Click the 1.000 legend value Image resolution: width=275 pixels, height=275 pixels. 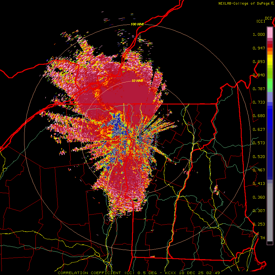pyautogui.click(x=259, y=34)
